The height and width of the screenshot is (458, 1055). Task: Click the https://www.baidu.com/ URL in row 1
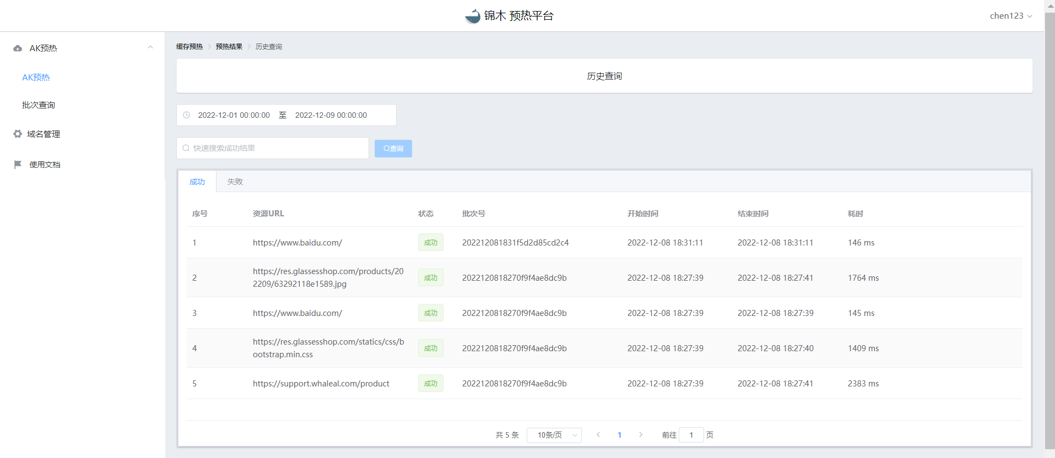pyautogui.click(x=297, y=243)
